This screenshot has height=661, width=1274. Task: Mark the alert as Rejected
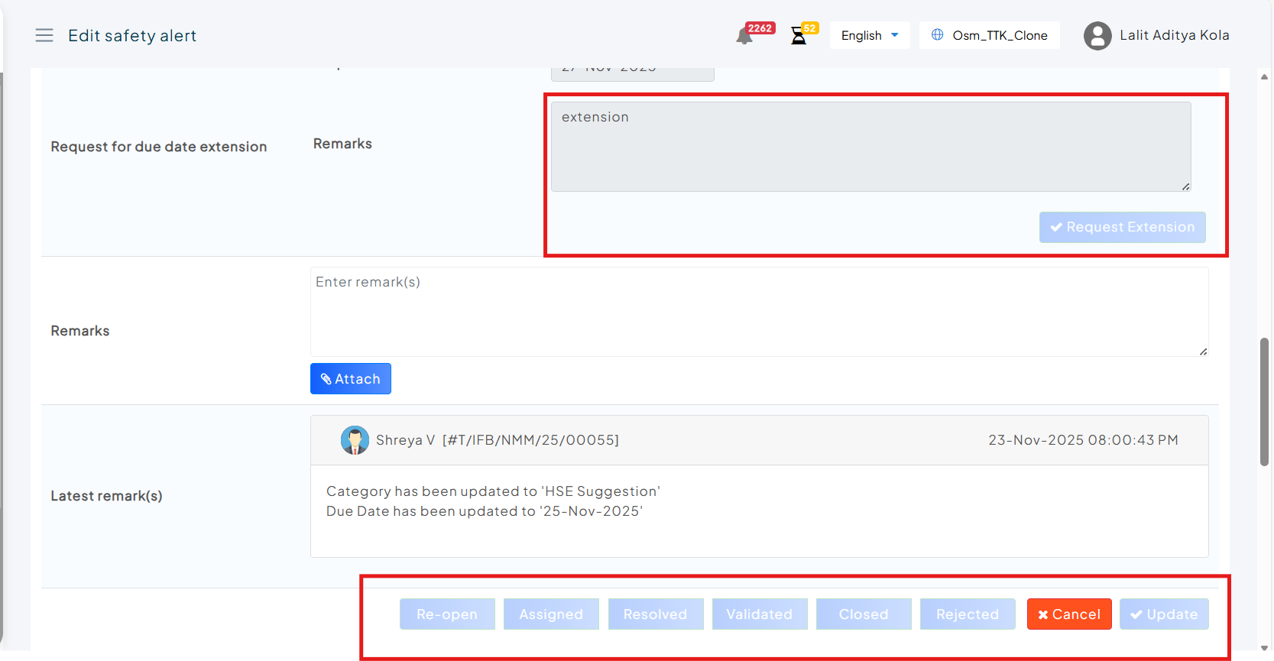point(968,614)
